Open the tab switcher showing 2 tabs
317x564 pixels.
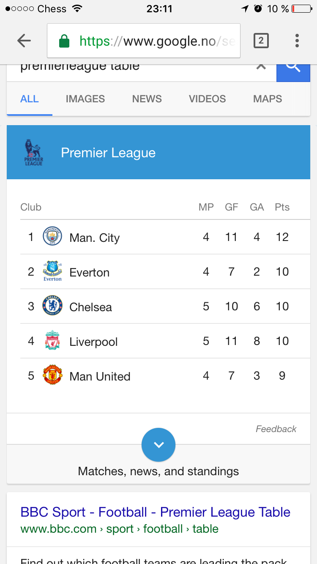261,41
